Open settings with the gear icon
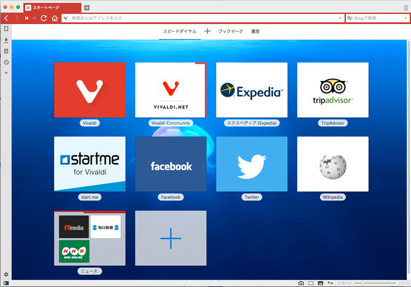 click(x=6, y=274)
